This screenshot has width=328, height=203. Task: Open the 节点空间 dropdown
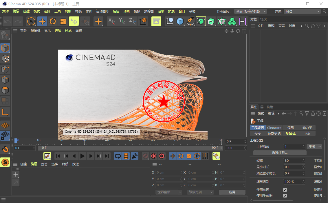pyautogui.click(x=251, y=11)
